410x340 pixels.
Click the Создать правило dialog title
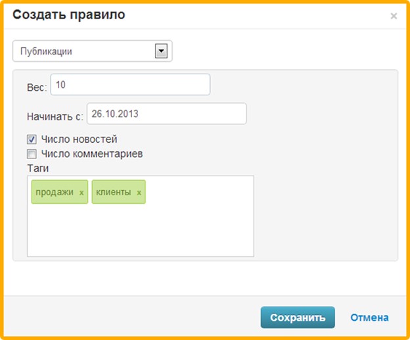coord(69,14)
